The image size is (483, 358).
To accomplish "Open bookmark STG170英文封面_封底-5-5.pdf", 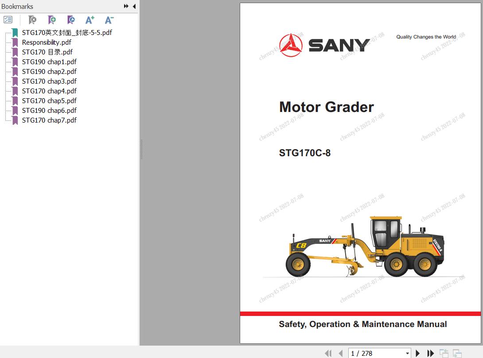I will pos(67,33).
